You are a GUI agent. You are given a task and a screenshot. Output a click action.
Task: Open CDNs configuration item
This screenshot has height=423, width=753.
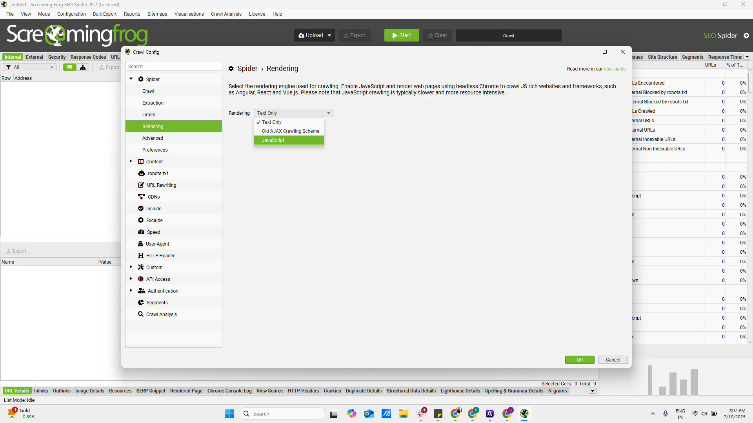[153, 197]
